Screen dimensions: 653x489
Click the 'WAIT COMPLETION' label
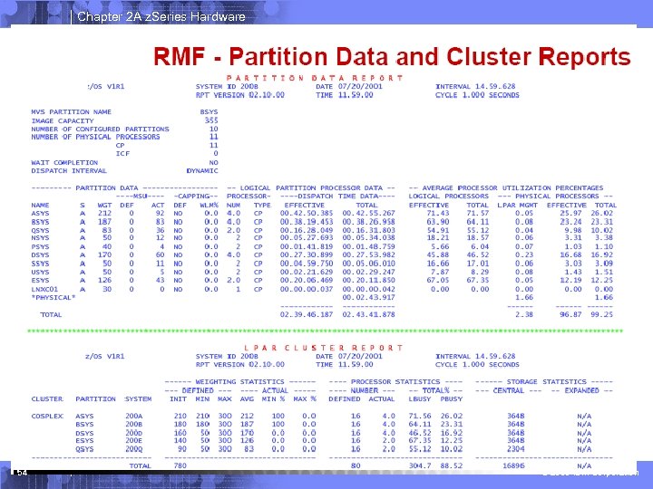pyautogui.click(x=64, y=163)
